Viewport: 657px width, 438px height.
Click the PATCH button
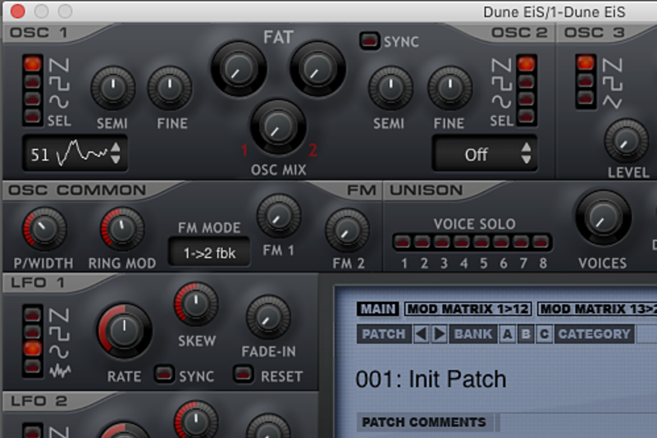click(x=384, y=334)
